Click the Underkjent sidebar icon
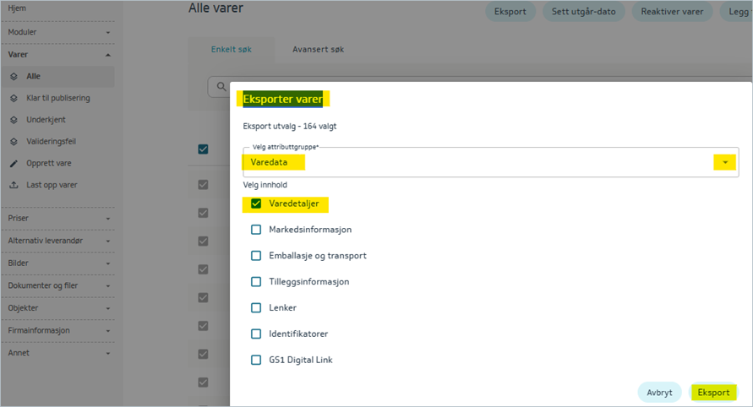Screen dimensions: 753x407 pos(14,120)
